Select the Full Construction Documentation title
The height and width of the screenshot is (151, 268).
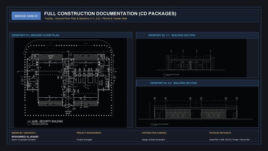pyautogui.click(x=110, y=13)
